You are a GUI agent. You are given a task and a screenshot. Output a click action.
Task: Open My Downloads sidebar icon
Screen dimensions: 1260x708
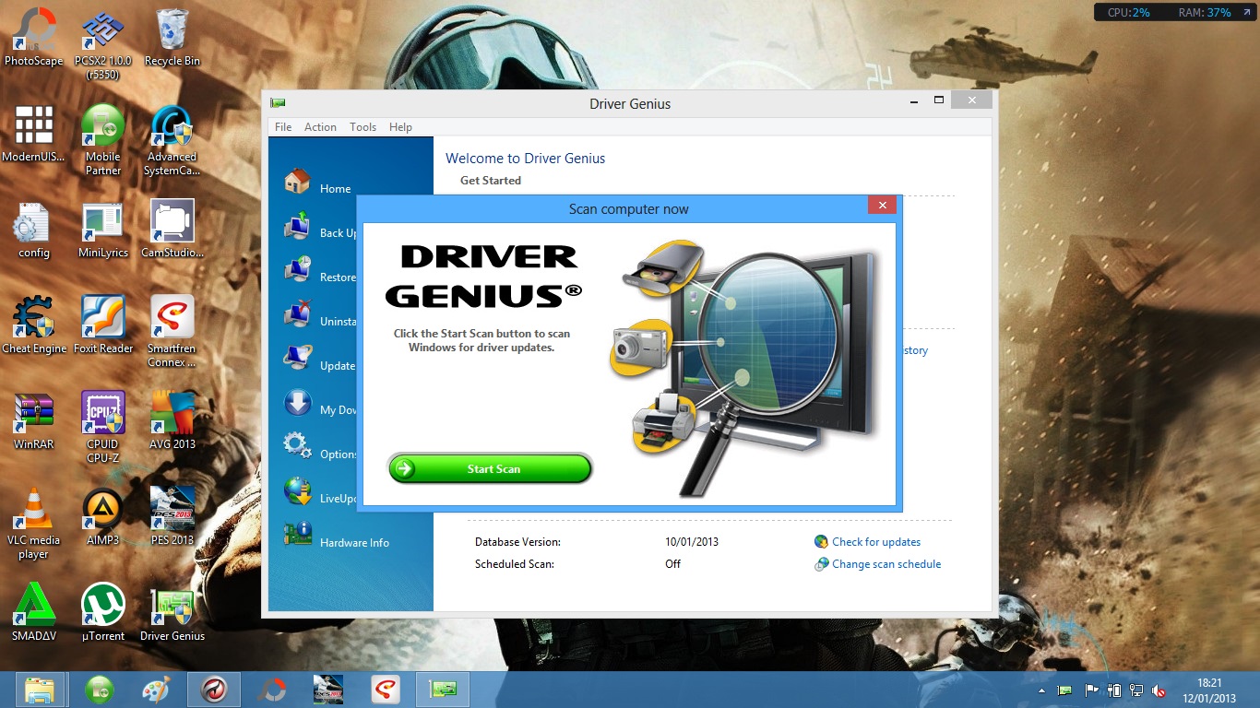(298, 403)
